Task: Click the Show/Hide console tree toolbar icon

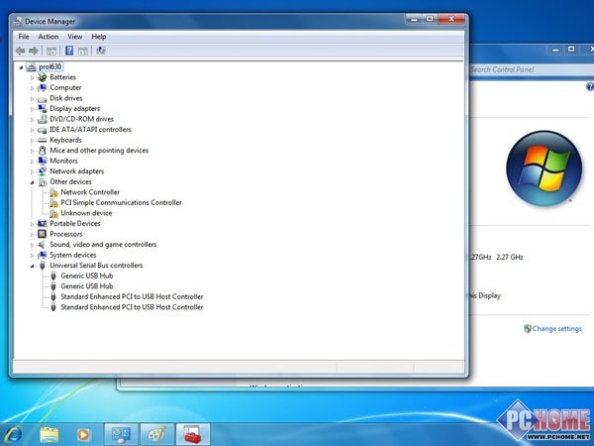Action: click(51, 51)
